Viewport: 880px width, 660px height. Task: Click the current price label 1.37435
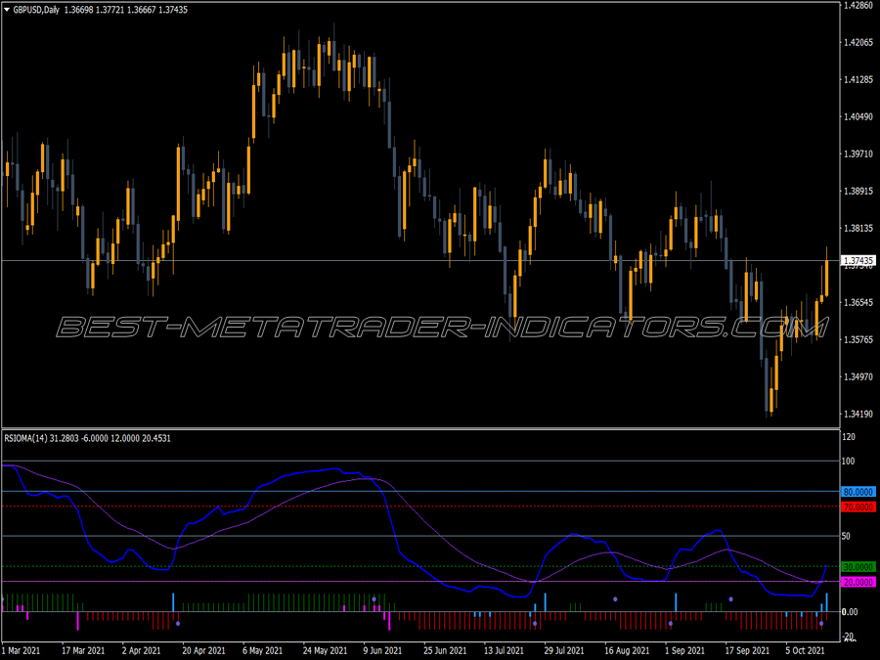coord(858,260)
